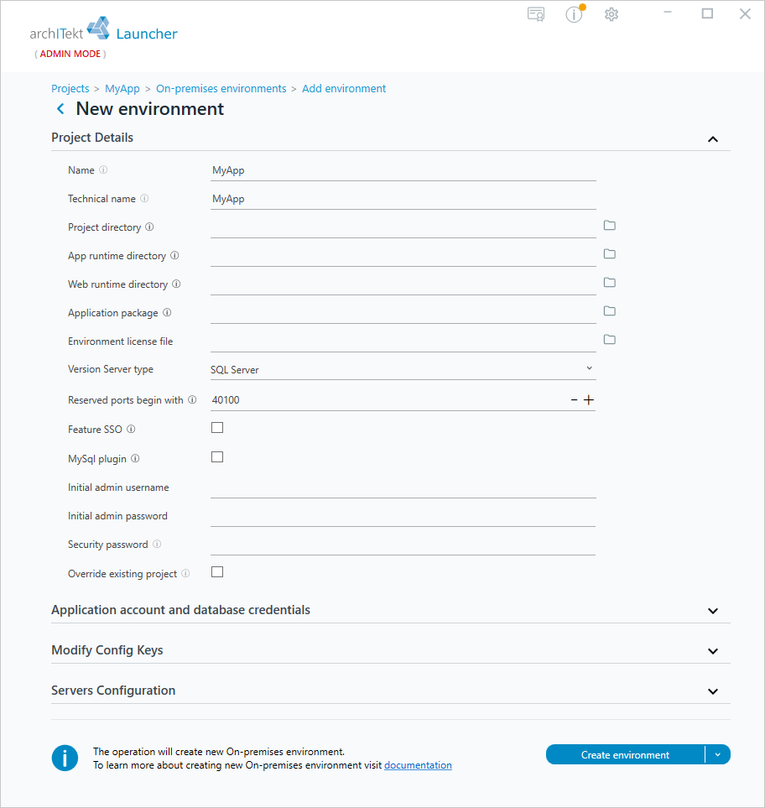Enable the Feature SSO checkbox

(217, 428)
